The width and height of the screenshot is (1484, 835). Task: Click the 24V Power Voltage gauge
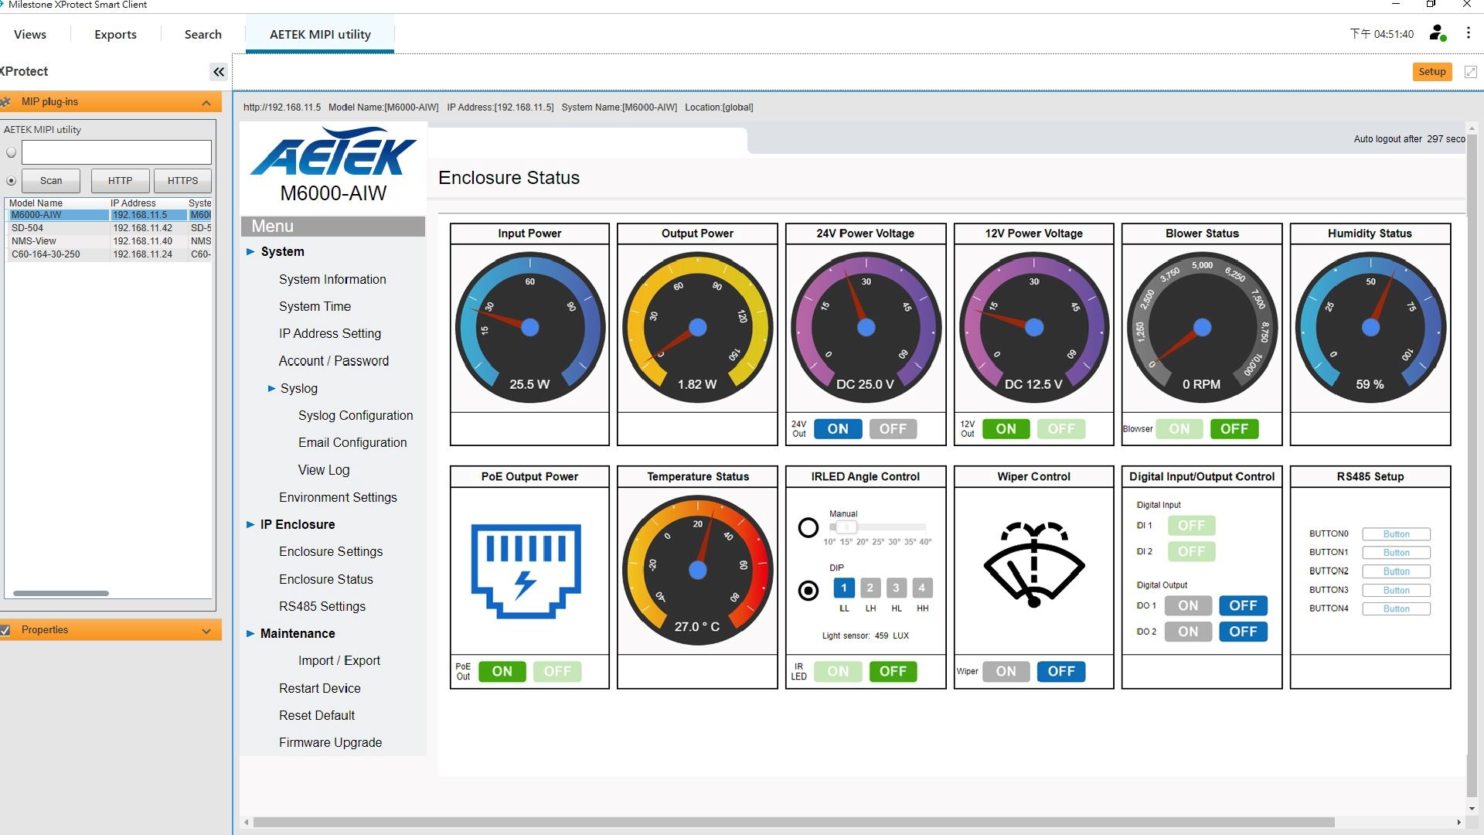[866, 327]
